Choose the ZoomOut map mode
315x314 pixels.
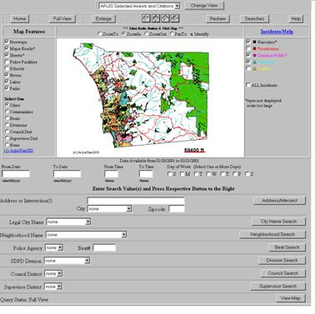147,34
